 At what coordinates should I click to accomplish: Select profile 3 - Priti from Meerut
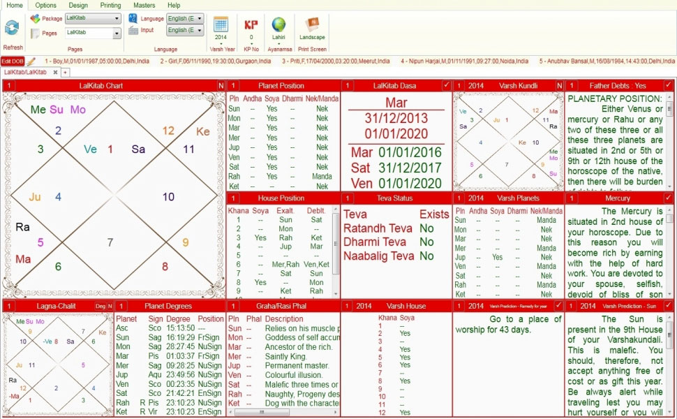336,61
